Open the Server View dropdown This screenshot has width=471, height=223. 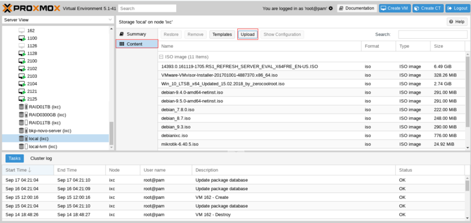(58, 20)
